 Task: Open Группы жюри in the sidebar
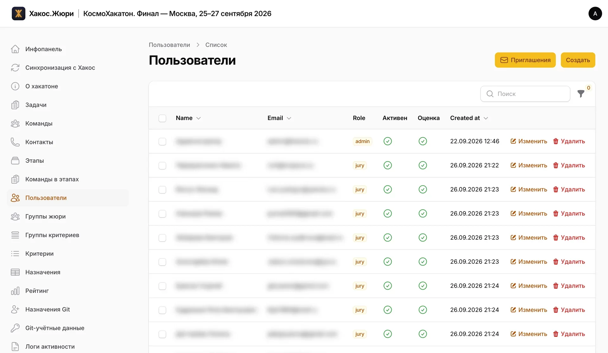point(68,217)
